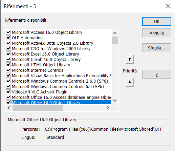
Task: Uncheck Microsoft Excel 16.0 Object Library
Action: pos(8,54)
